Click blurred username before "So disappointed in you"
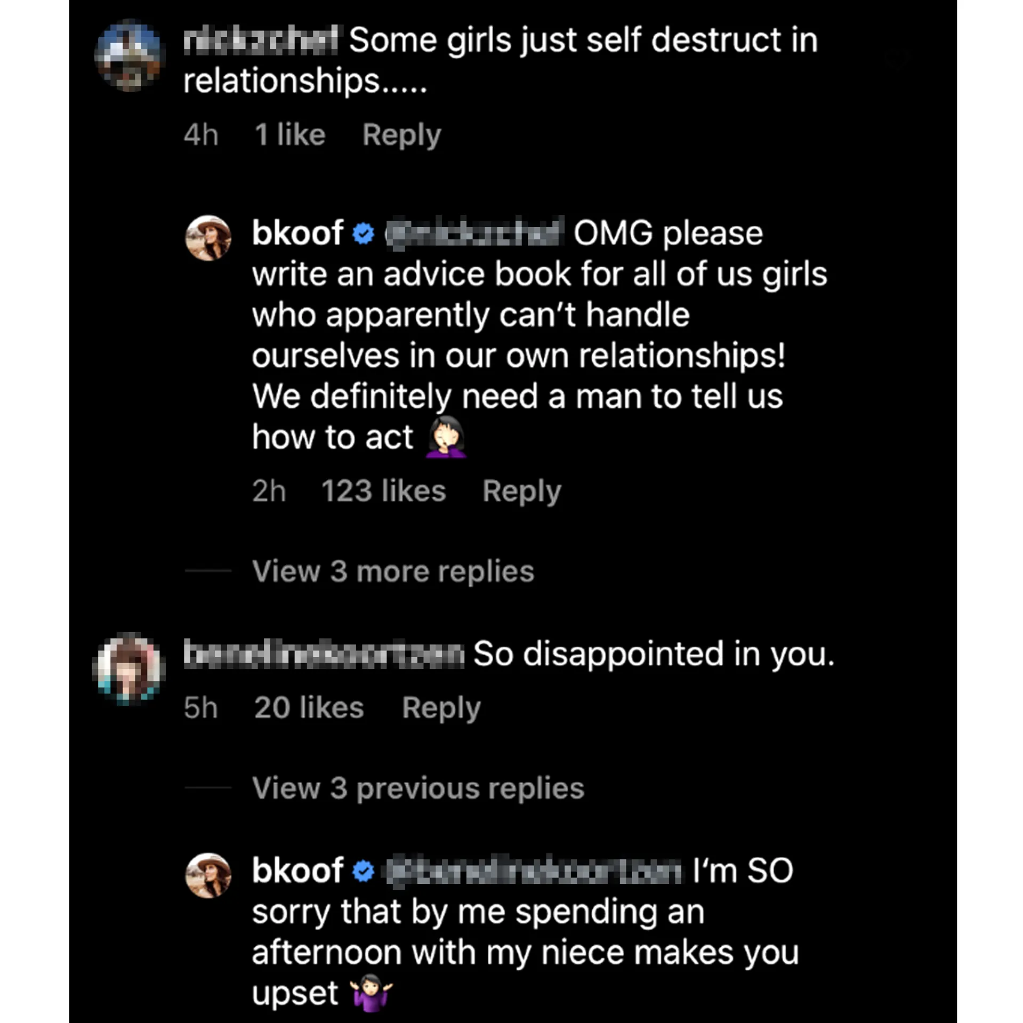 324,654
